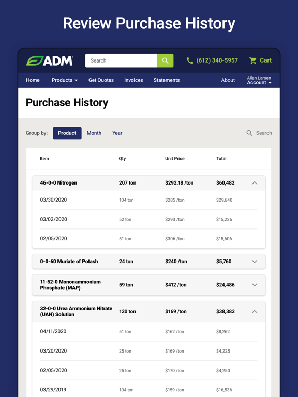Open Allan Larsen Account dropdown
This screenshot has height=397, width=298.
coord(259,80)
